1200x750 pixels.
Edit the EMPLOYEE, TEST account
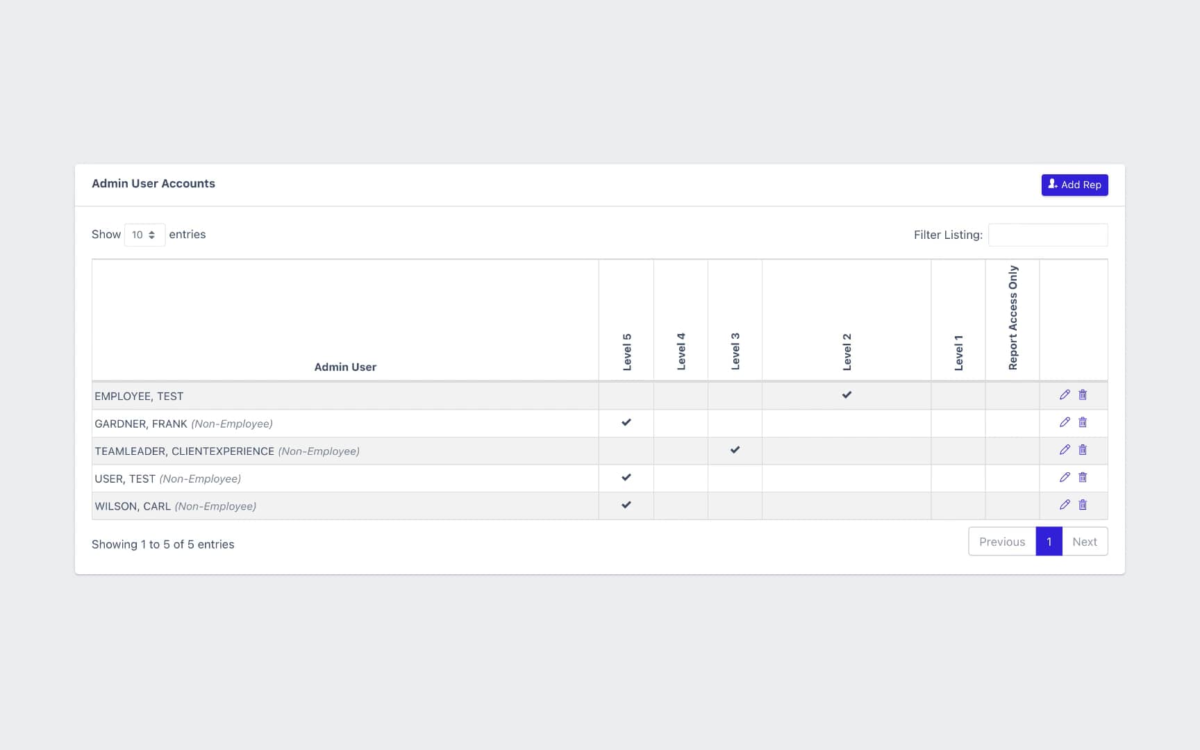1065,395
